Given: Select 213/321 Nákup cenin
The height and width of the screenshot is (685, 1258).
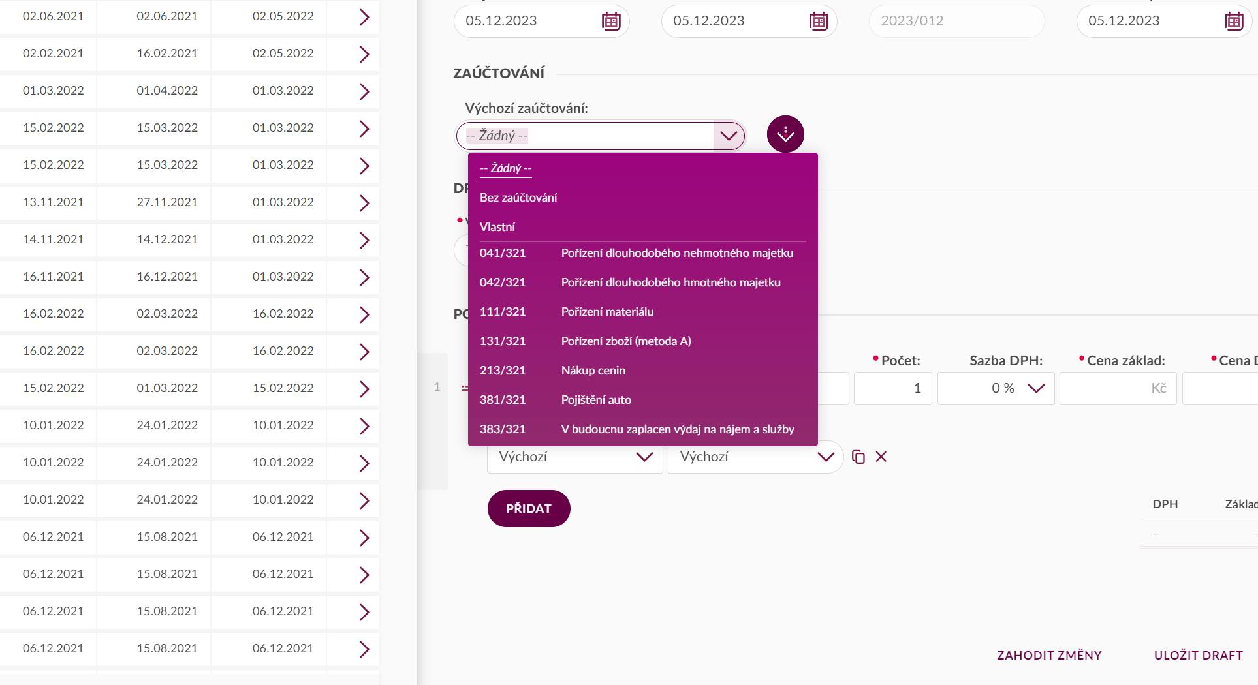Looking at the screenshot, I should click(x=643, y=371).
